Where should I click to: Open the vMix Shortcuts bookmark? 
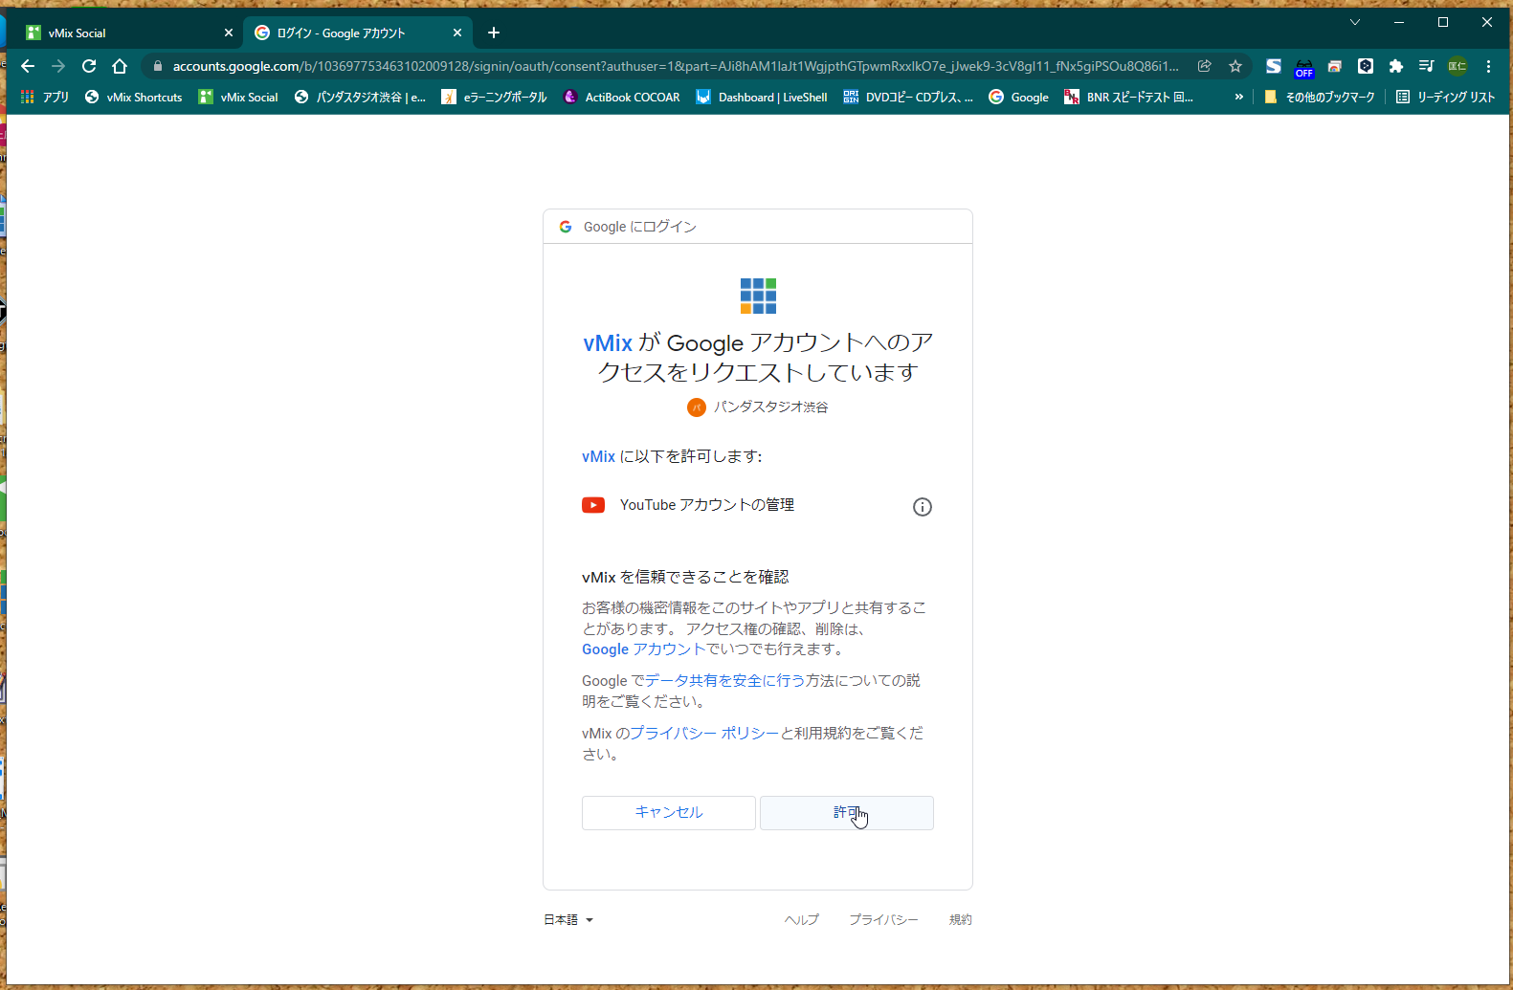133,97
